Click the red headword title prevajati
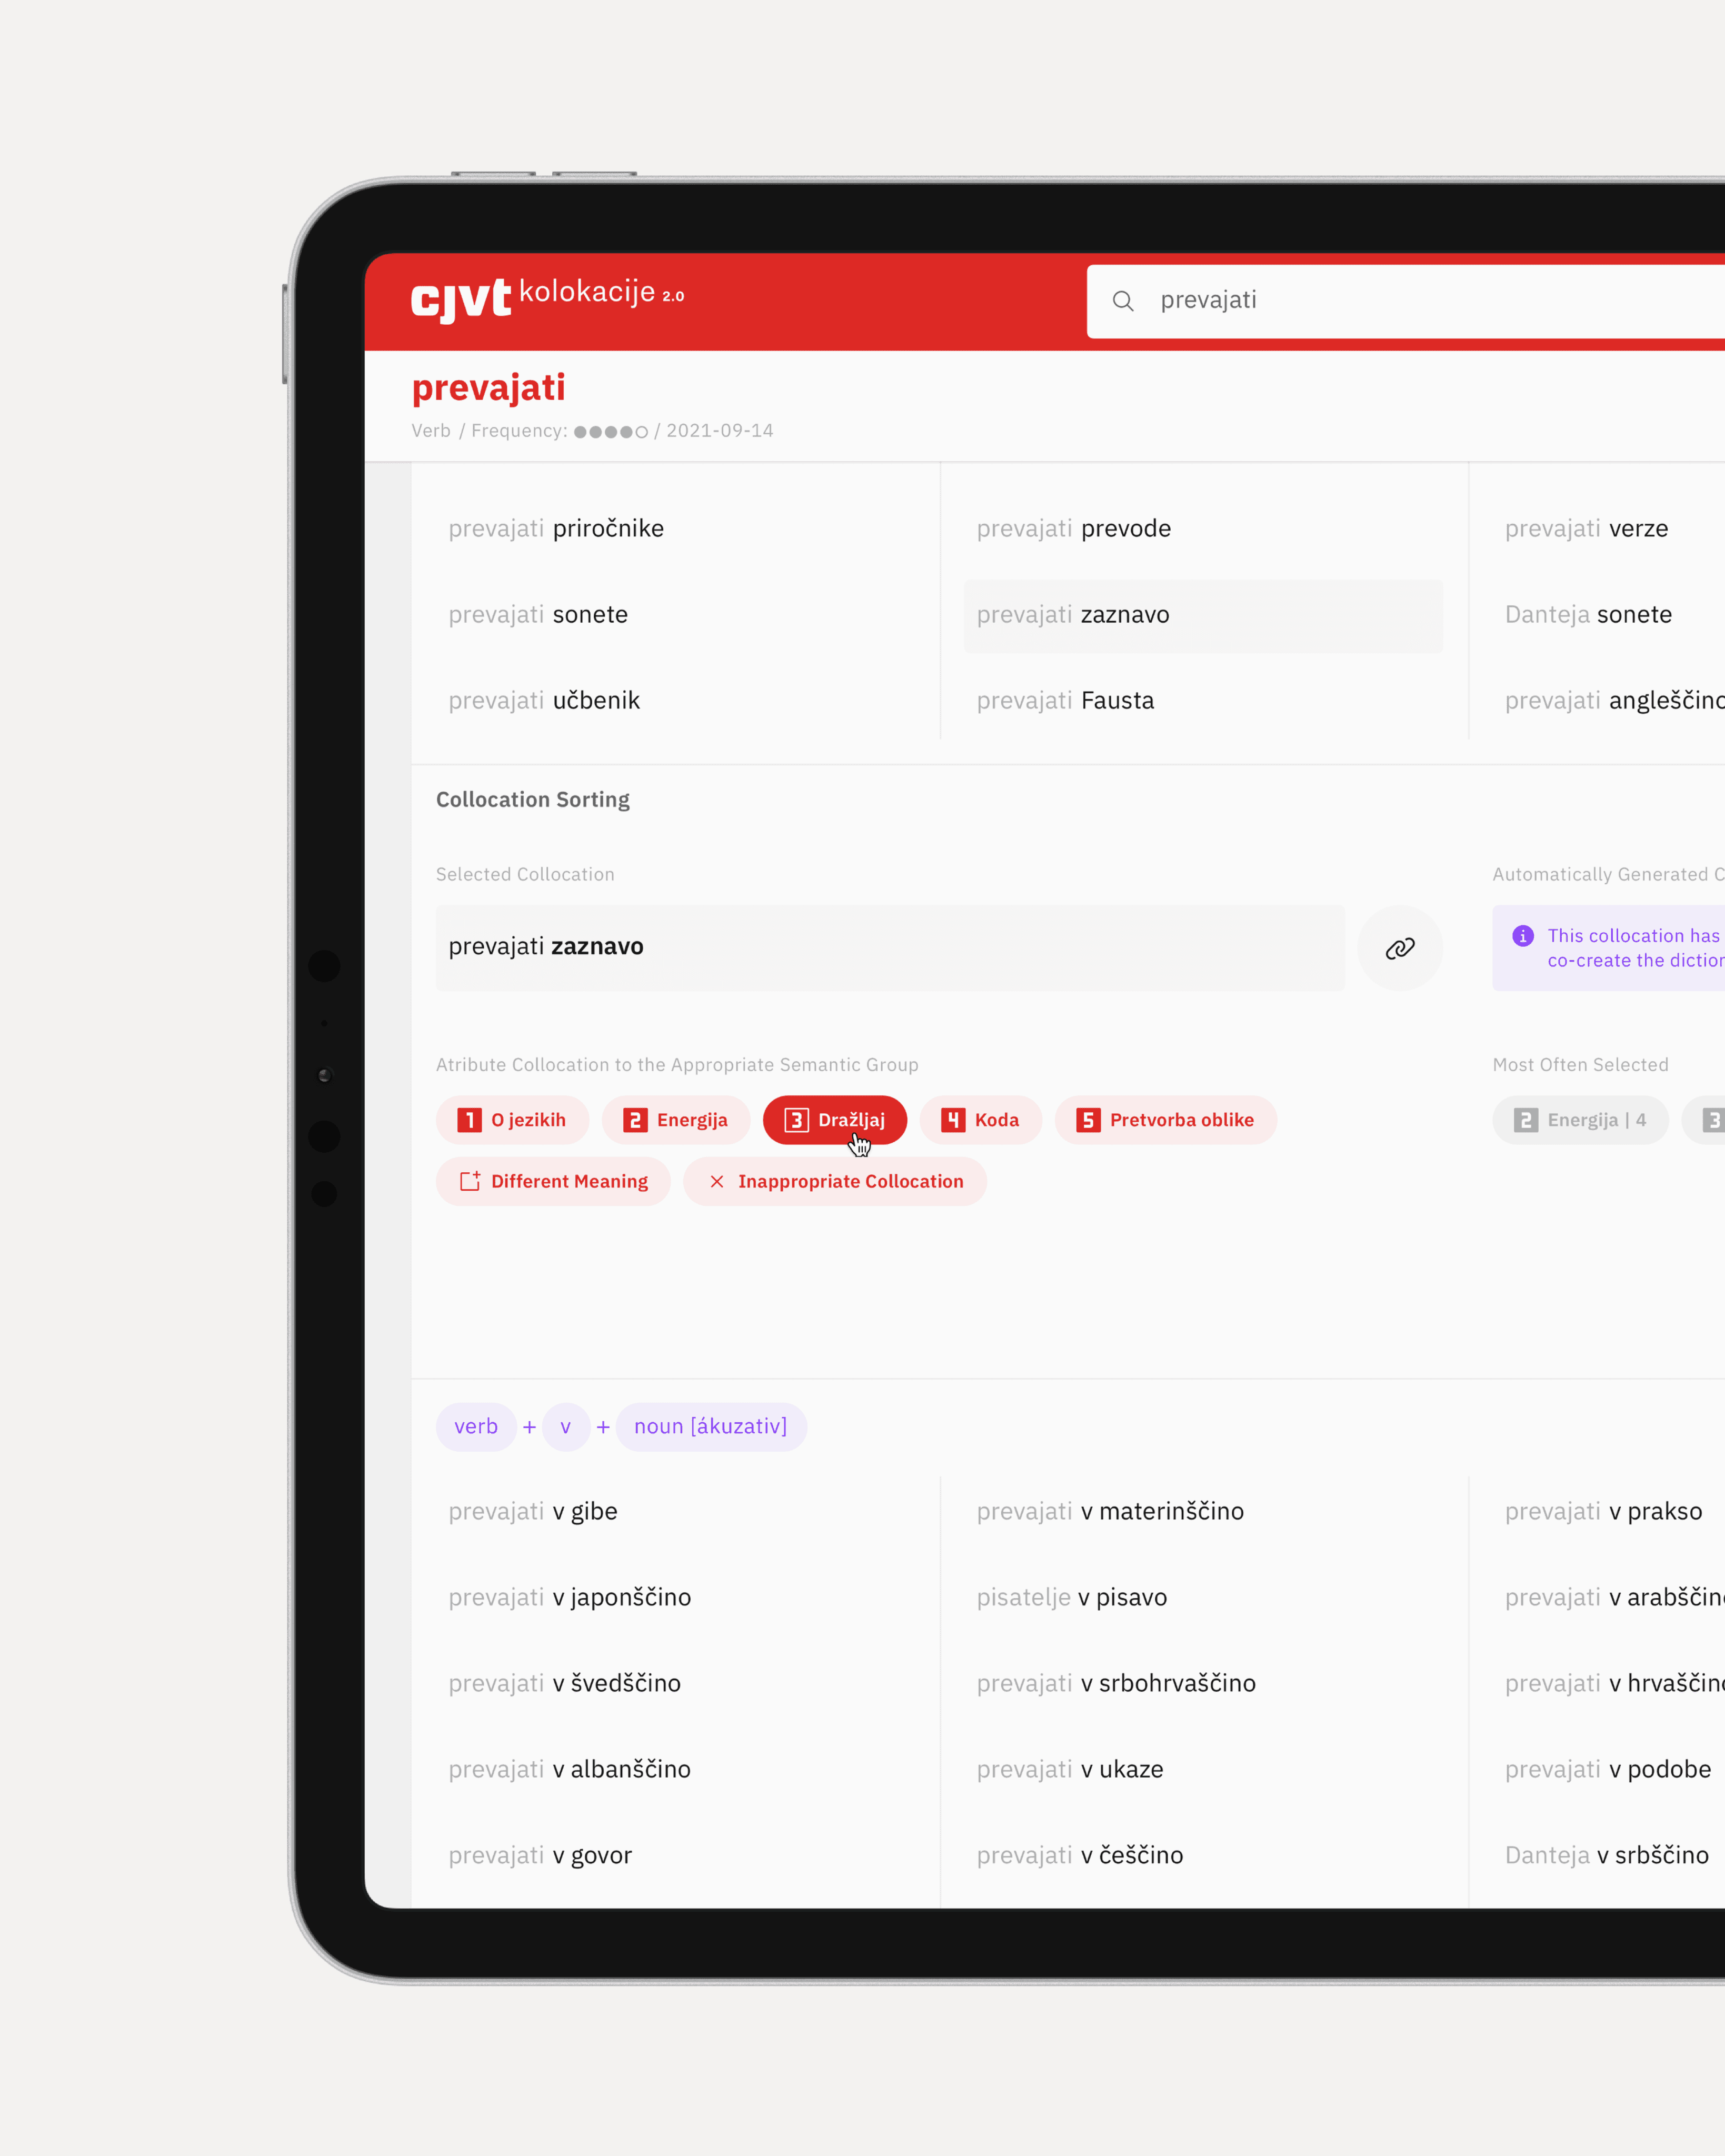 [x=489, y=388]
